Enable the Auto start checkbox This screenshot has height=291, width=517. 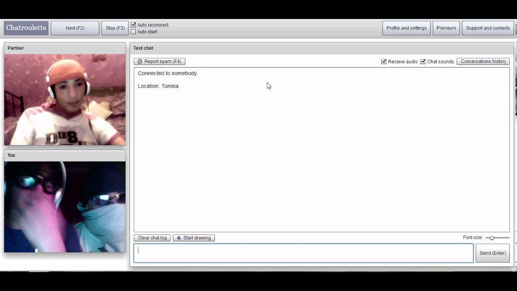coord(133,32)
